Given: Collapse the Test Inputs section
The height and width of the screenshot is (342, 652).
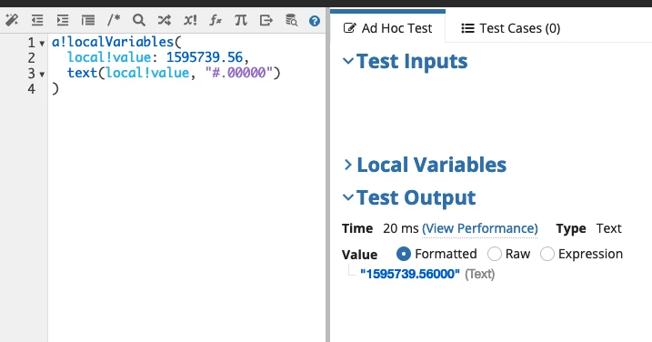Looking at the screenshot, I should [x=348, y=61].
